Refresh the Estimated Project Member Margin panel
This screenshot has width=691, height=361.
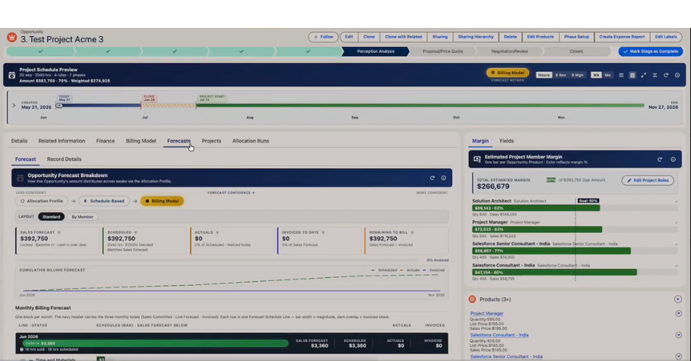(x=659, y=160)
